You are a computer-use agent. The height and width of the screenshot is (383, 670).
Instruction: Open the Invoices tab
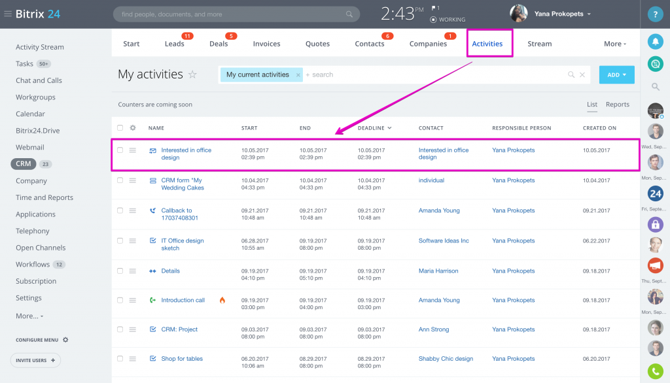(x=266, y=44)
